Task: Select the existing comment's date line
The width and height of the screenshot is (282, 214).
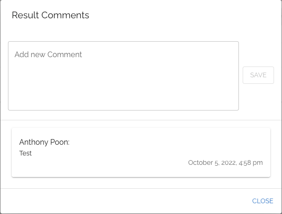Action: 225,163
